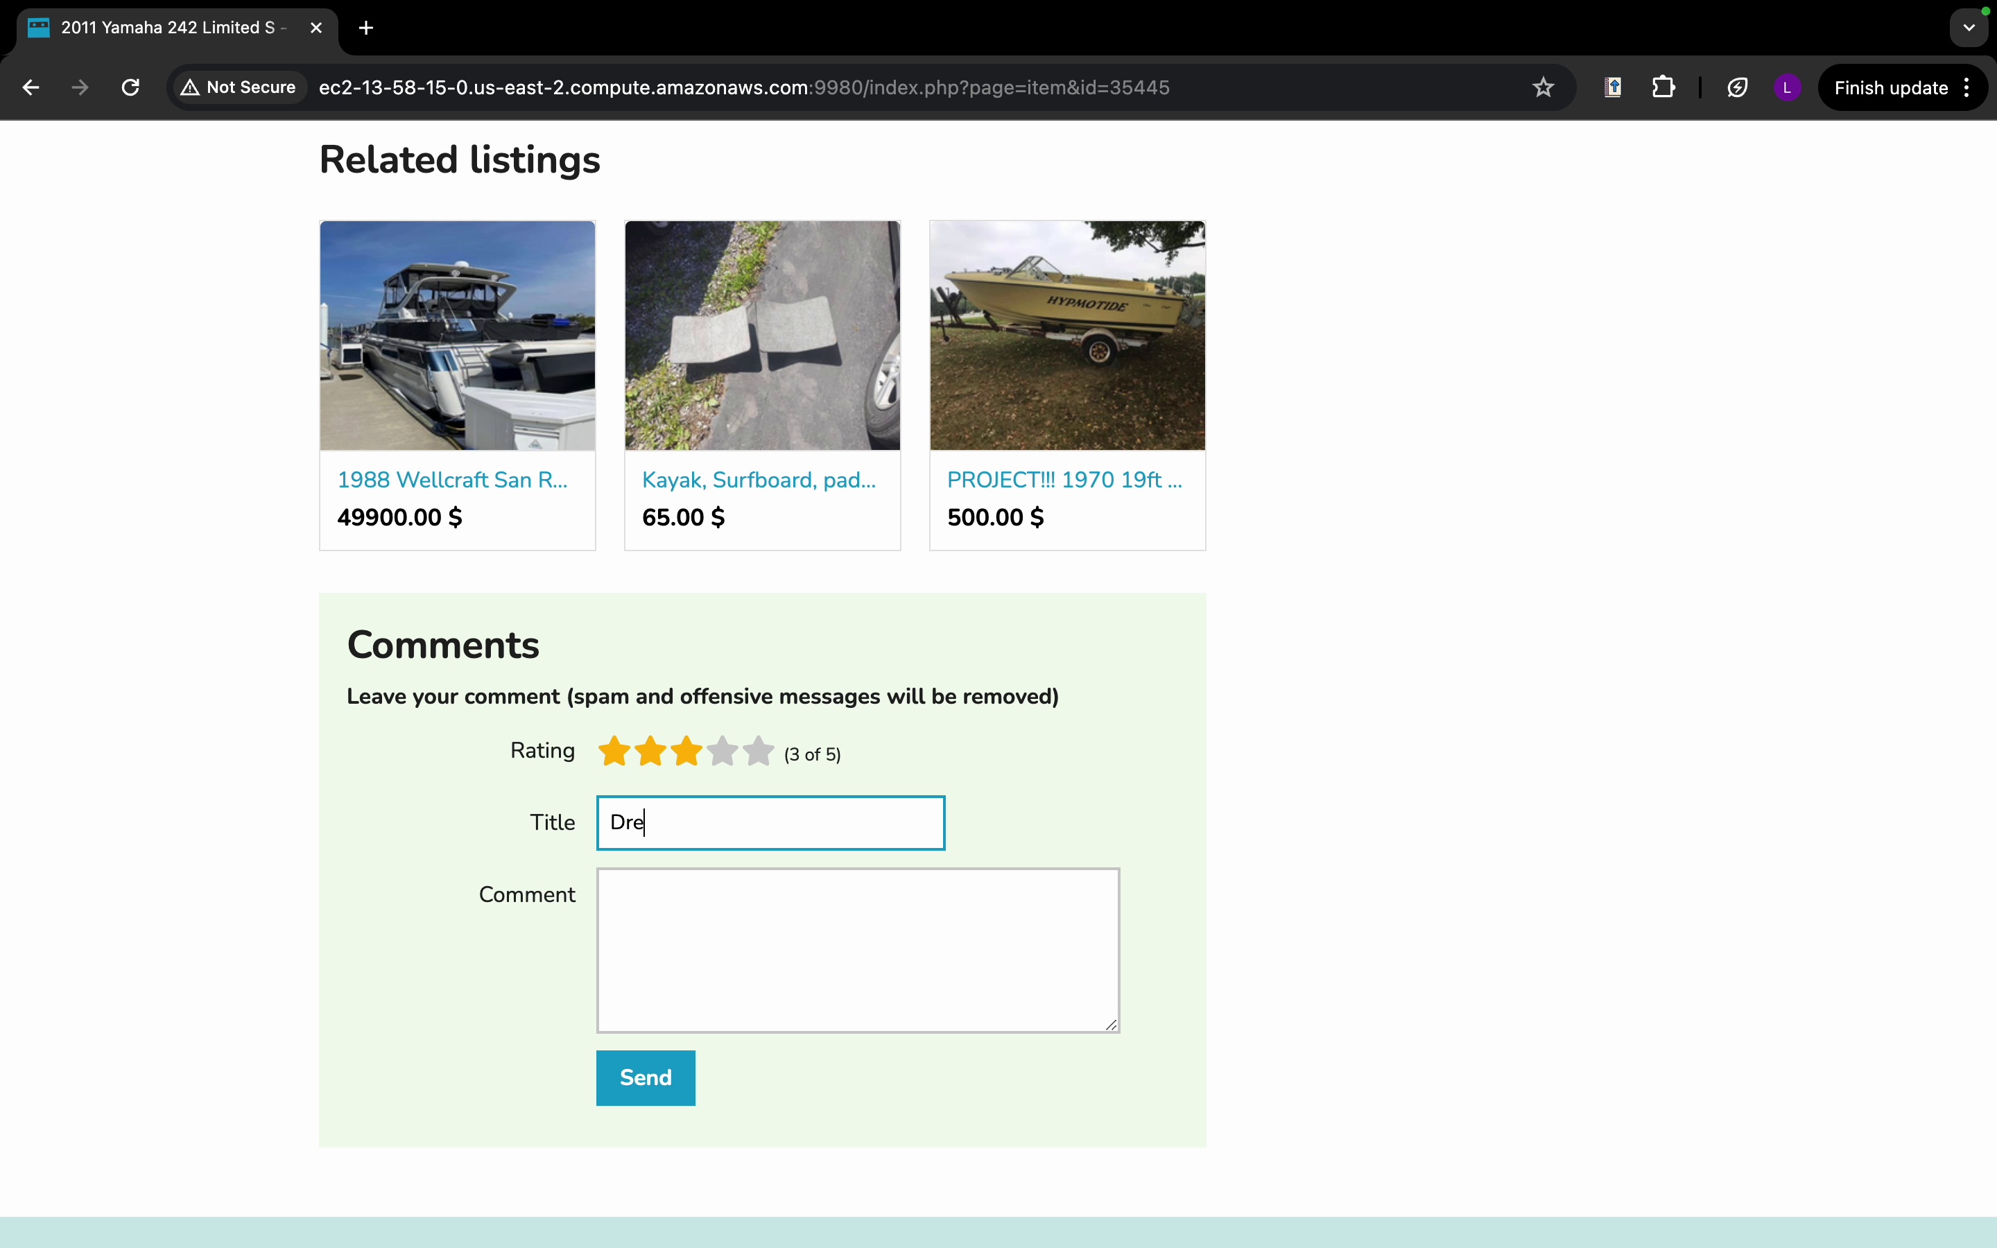Reload the current page
Screen dimensions: 1997x1248
130,87
